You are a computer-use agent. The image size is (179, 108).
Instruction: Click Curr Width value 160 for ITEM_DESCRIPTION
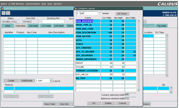pyautogui.click(x=107, y=32)
